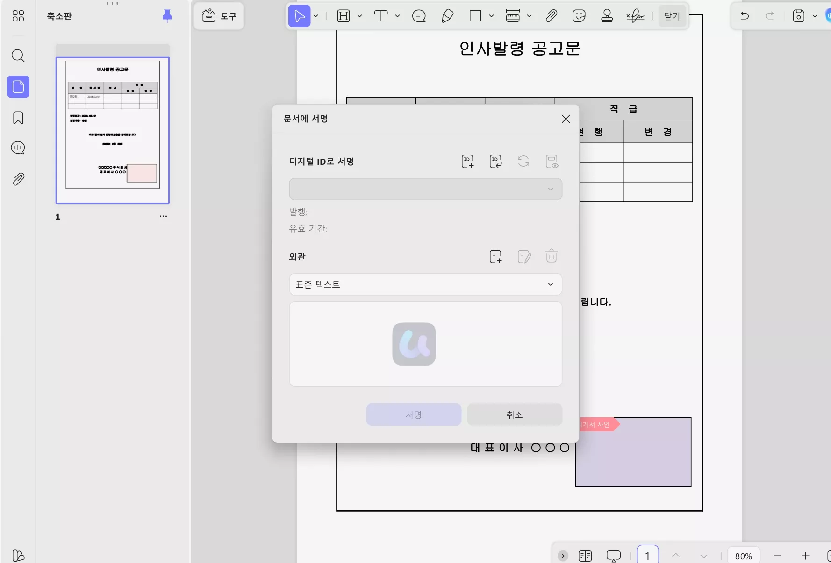Select the Signature tool in the toolbar
The image size is (831, 563).
tap(635, 16)
